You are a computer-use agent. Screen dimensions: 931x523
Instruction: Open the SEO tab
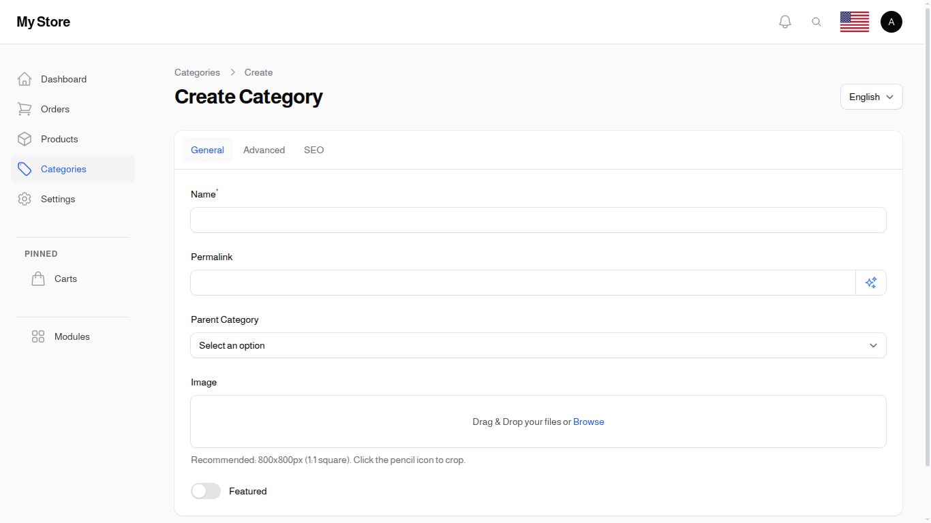(x=314, y=150)
